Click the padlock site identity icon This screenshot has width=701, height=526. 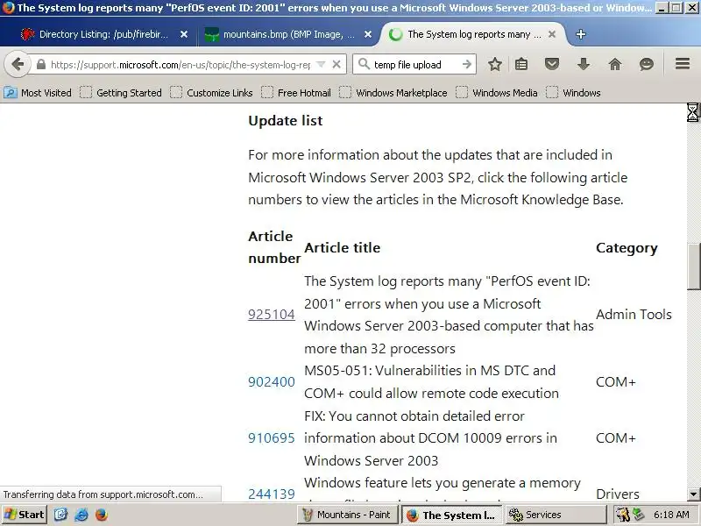(x=40, y=65)
